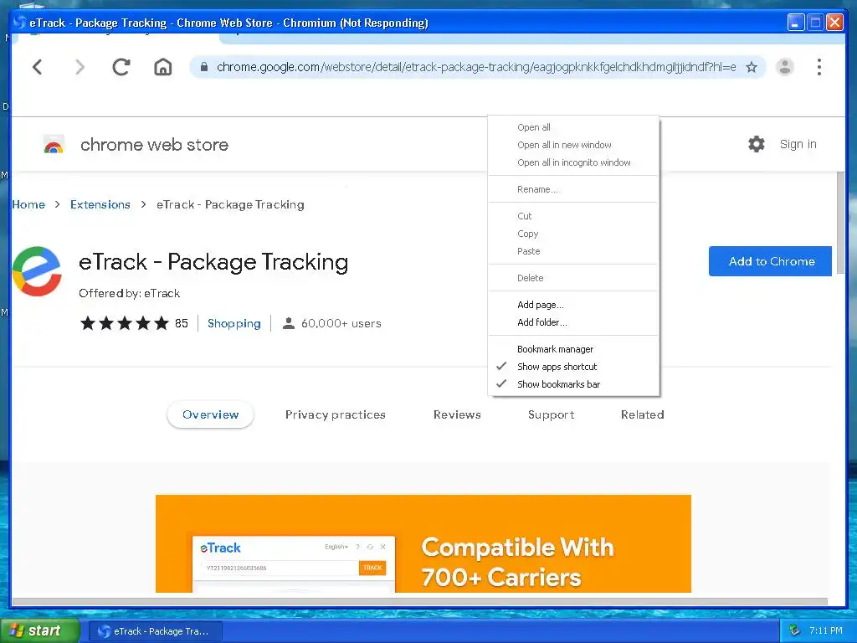Select Rename... in the context menu
The height and width of the screenshot is (643, 857).
pos(573,189)
